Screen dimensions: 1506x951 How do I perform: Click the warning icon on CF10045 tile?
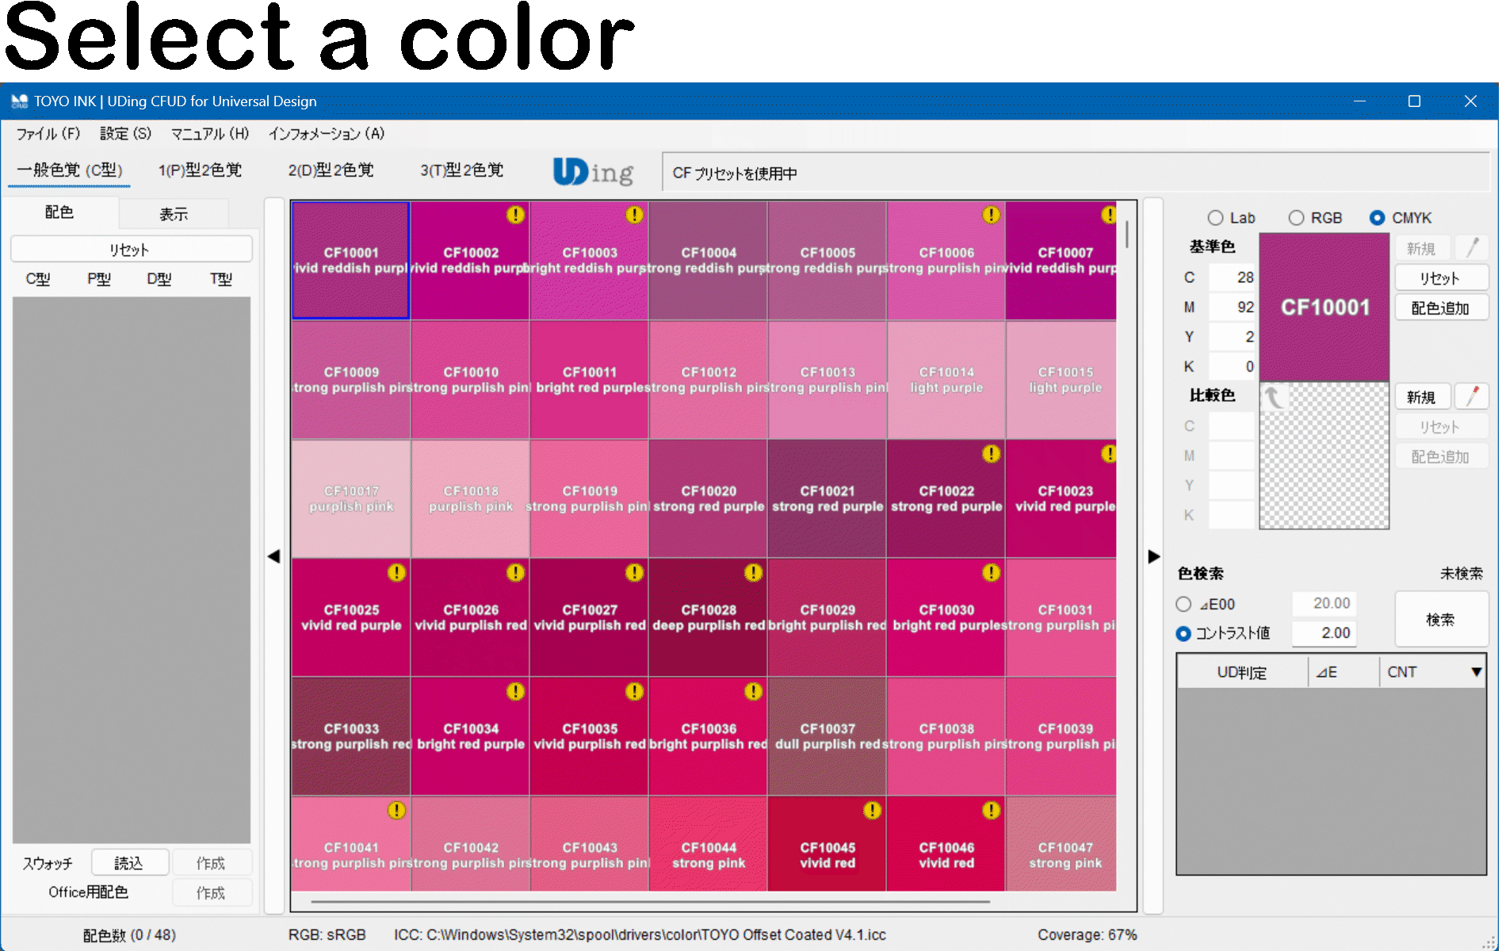coord(872,810)
